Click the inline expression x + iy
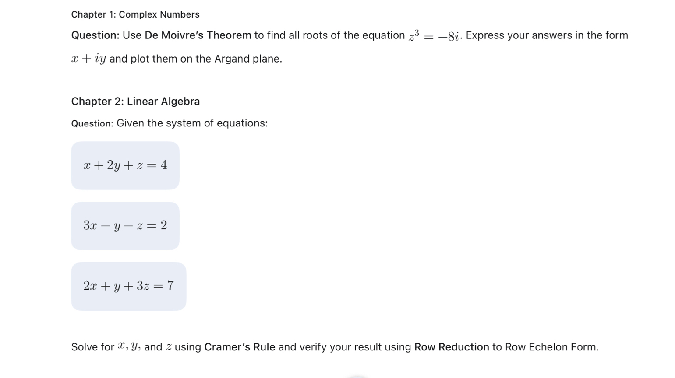 [88, 59]
